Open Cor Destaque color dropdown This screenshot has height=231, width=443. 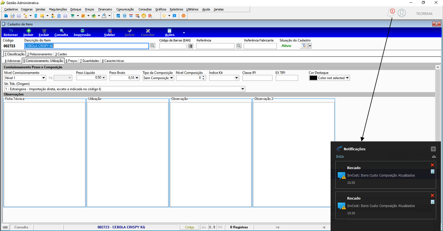tap(347, 78)
